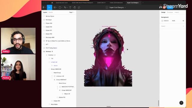Image resolution: width=192 pixels, height=108 pixels.
Task: Select the 16 Tips to Make Pro Level Selfies layer
Action: (58, 41)
